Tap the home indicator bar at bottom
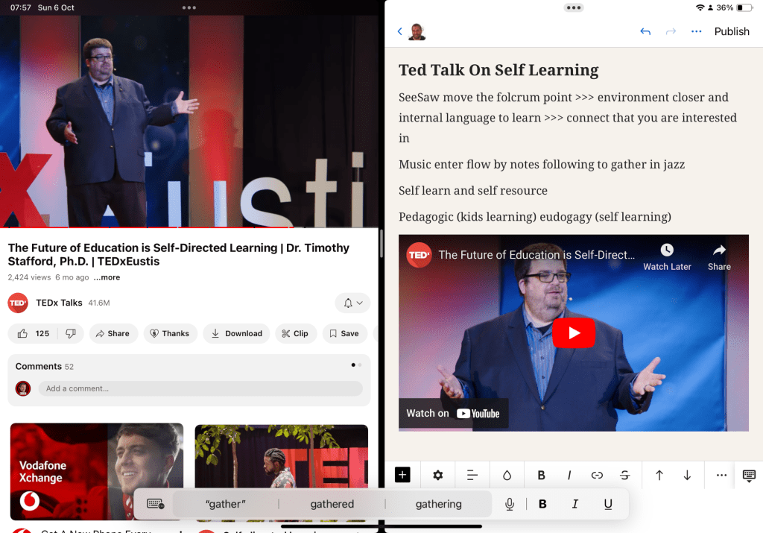 (x=381, y=526)
